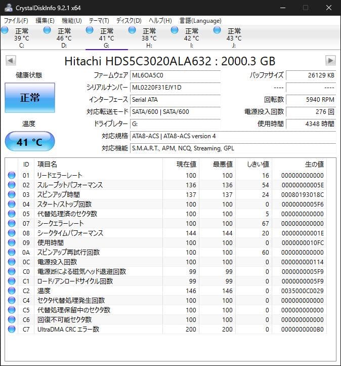This screenshot has height=366, width=341.
Task: Click the 現在値 column header
Action: pyautogui.click(x=181, y=165)
